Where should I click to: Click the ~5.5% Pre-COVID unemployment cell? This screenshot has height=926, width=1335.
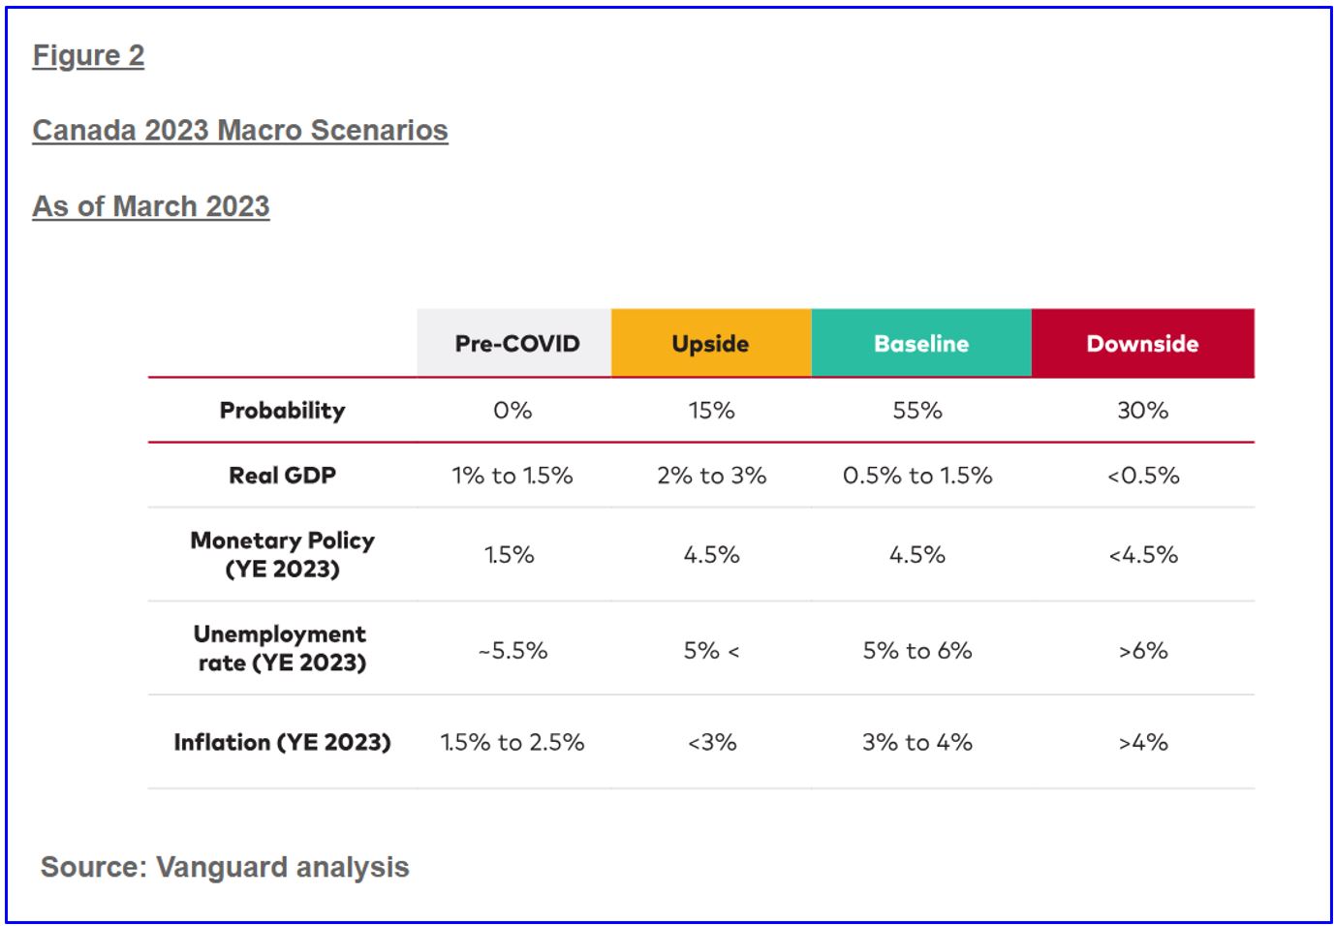pyautogui.click(x=512, y=651)
